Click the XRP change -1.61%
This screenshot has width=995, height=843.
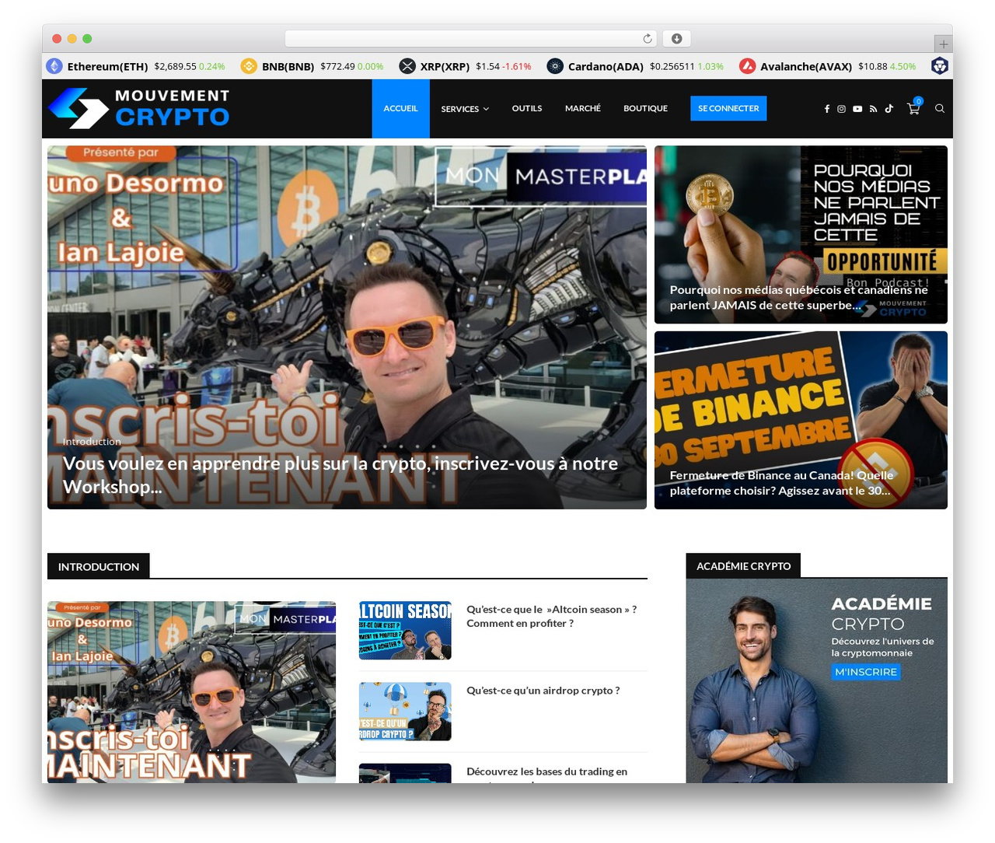(517, 67)
